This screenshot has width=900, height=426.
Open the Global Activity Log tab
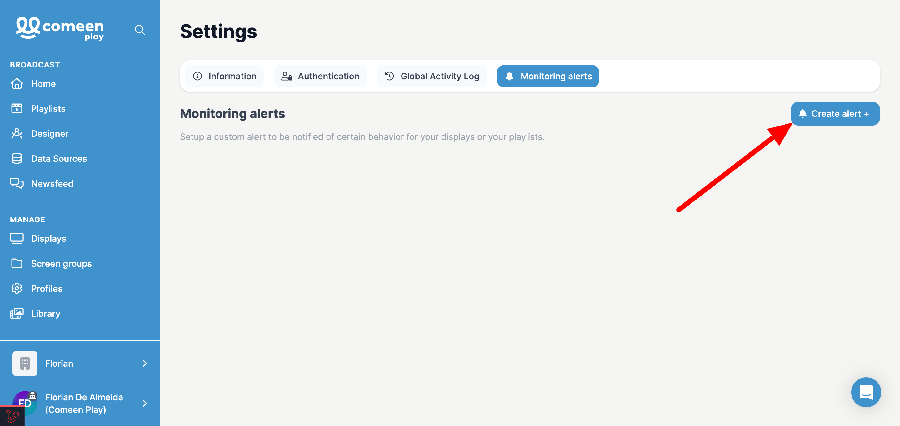pos(432,76)
